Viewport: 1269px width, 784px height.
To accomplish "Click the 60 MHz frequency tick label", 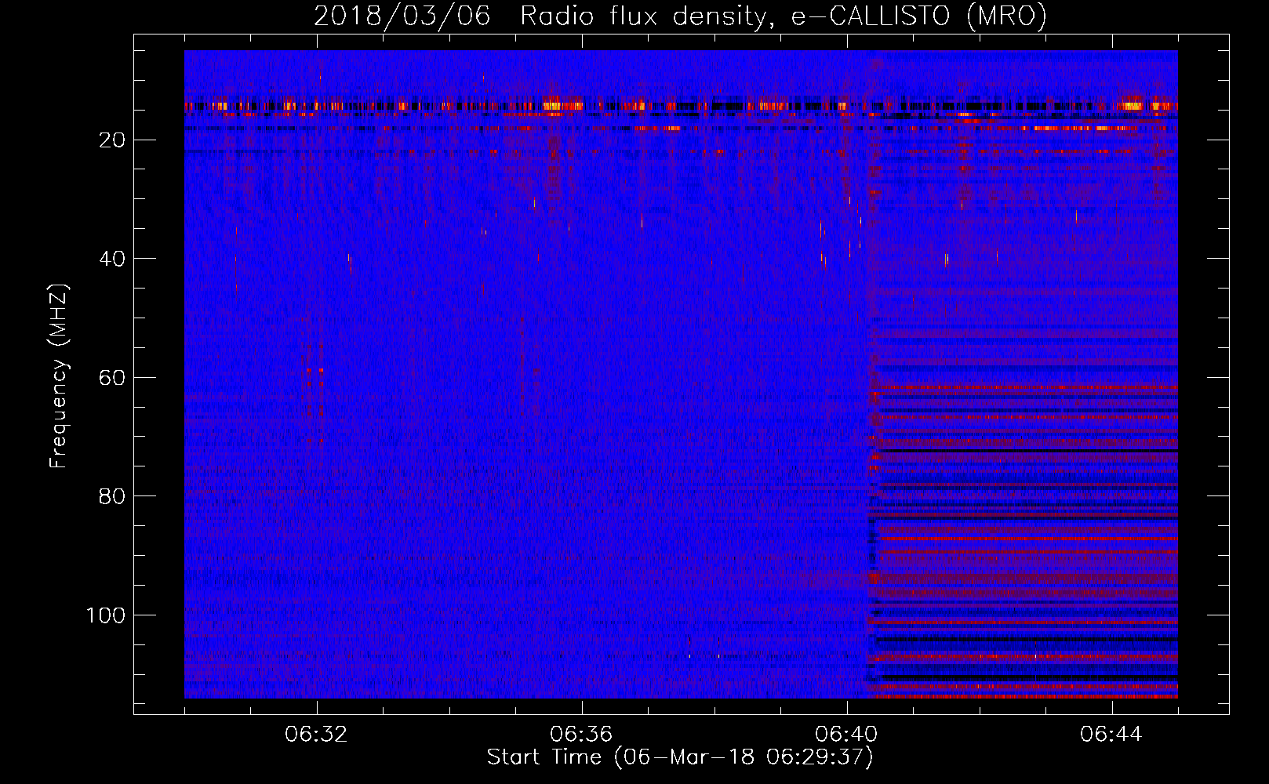I will (113, 378).
